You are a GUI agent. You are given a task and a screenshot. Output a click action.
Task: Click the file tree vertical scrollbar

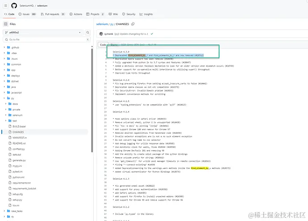92,100
